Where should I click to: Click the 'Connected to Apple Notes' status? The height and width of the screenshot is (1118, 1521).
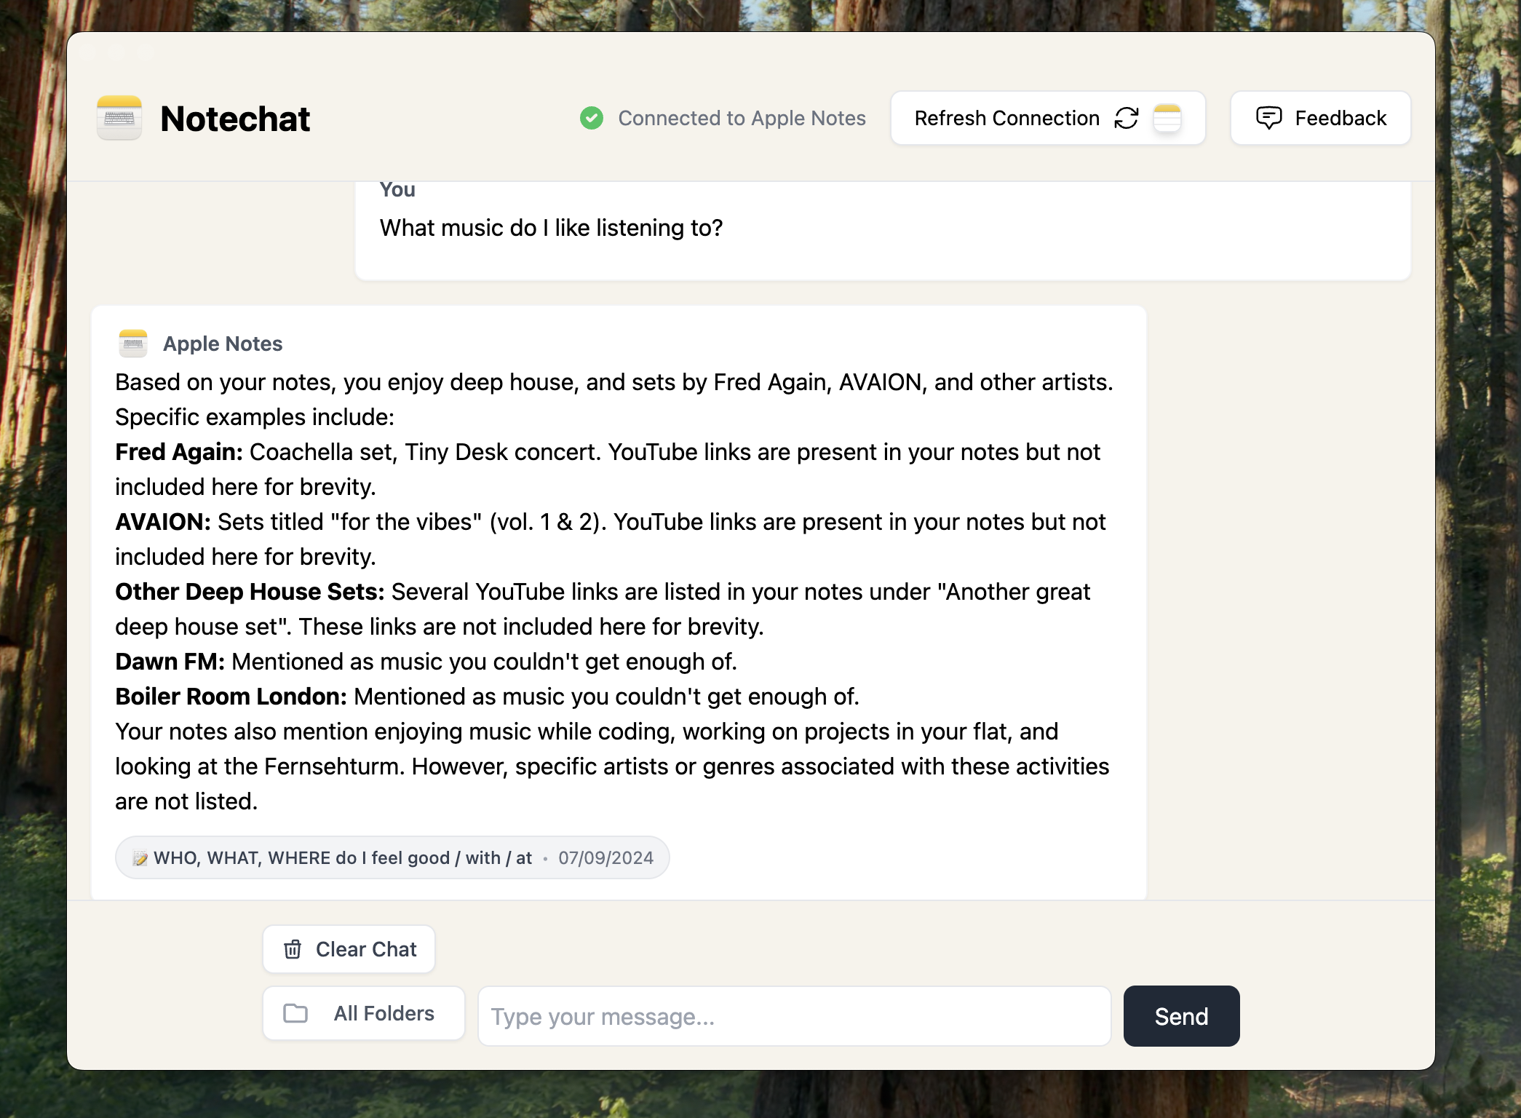[x=741, y=118]
